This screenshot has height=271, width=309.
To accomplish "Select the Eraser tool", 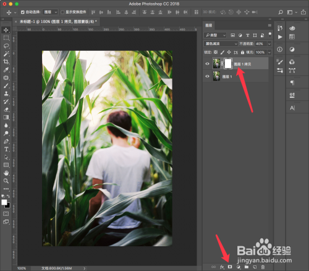I will click(x=6, y=110).
